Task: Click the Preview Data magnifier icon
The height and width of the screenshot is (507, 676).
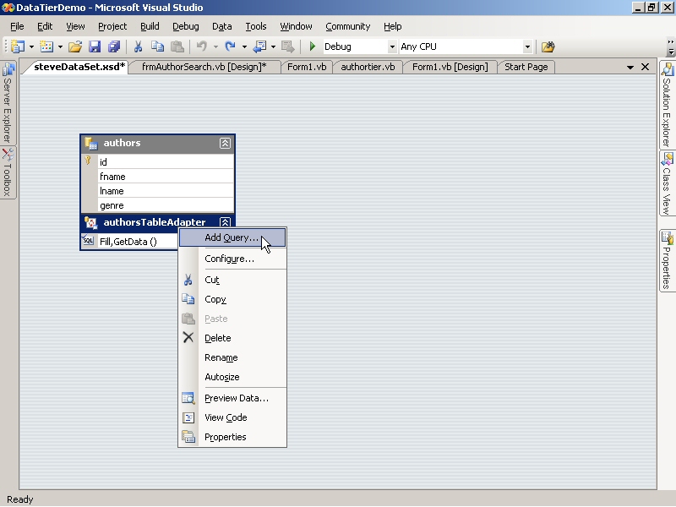Action: pyautogui.click(x=188, y=398)
